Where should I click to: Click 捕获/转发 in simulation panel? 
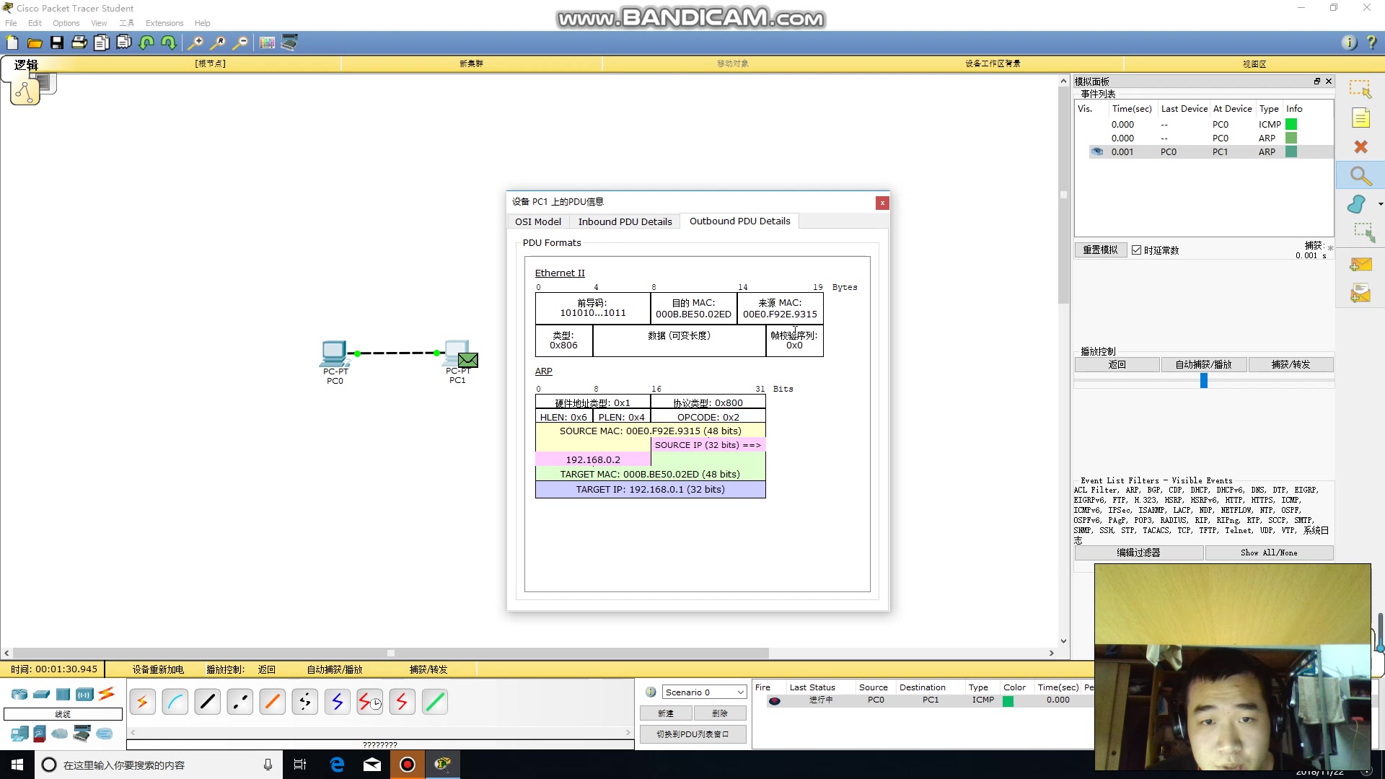pyautogui.click(x=1291, y=365)
